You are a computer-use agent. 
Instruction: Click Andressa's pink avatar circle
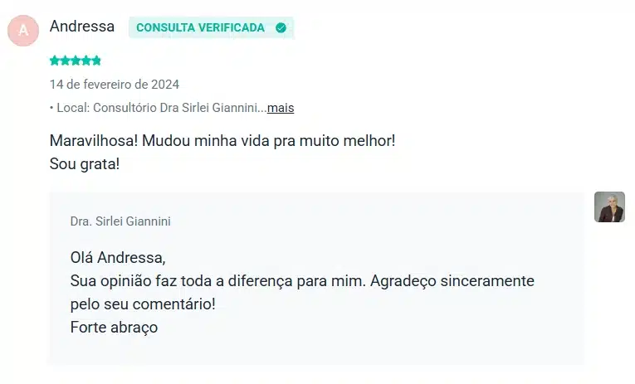click(23, 31)
